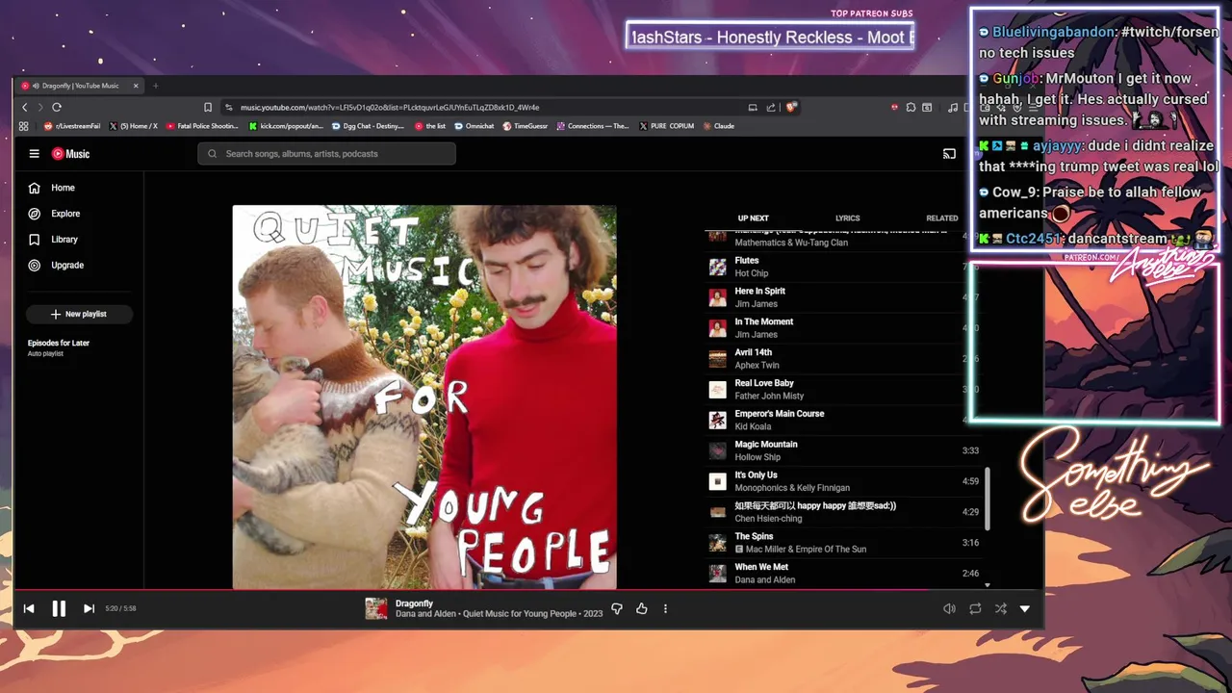Open the apps grid in bookmarks bar
The image size is (1232, 693).
(x=24, y=126)
